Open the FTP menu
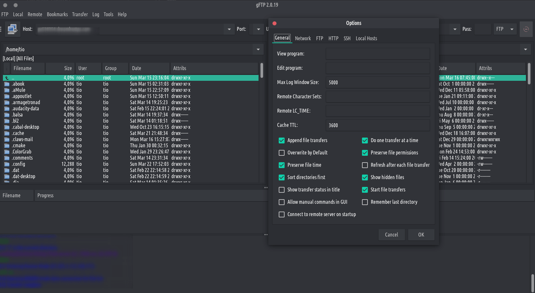Screen dimensions: 535x293 click(x=5, y=14)
